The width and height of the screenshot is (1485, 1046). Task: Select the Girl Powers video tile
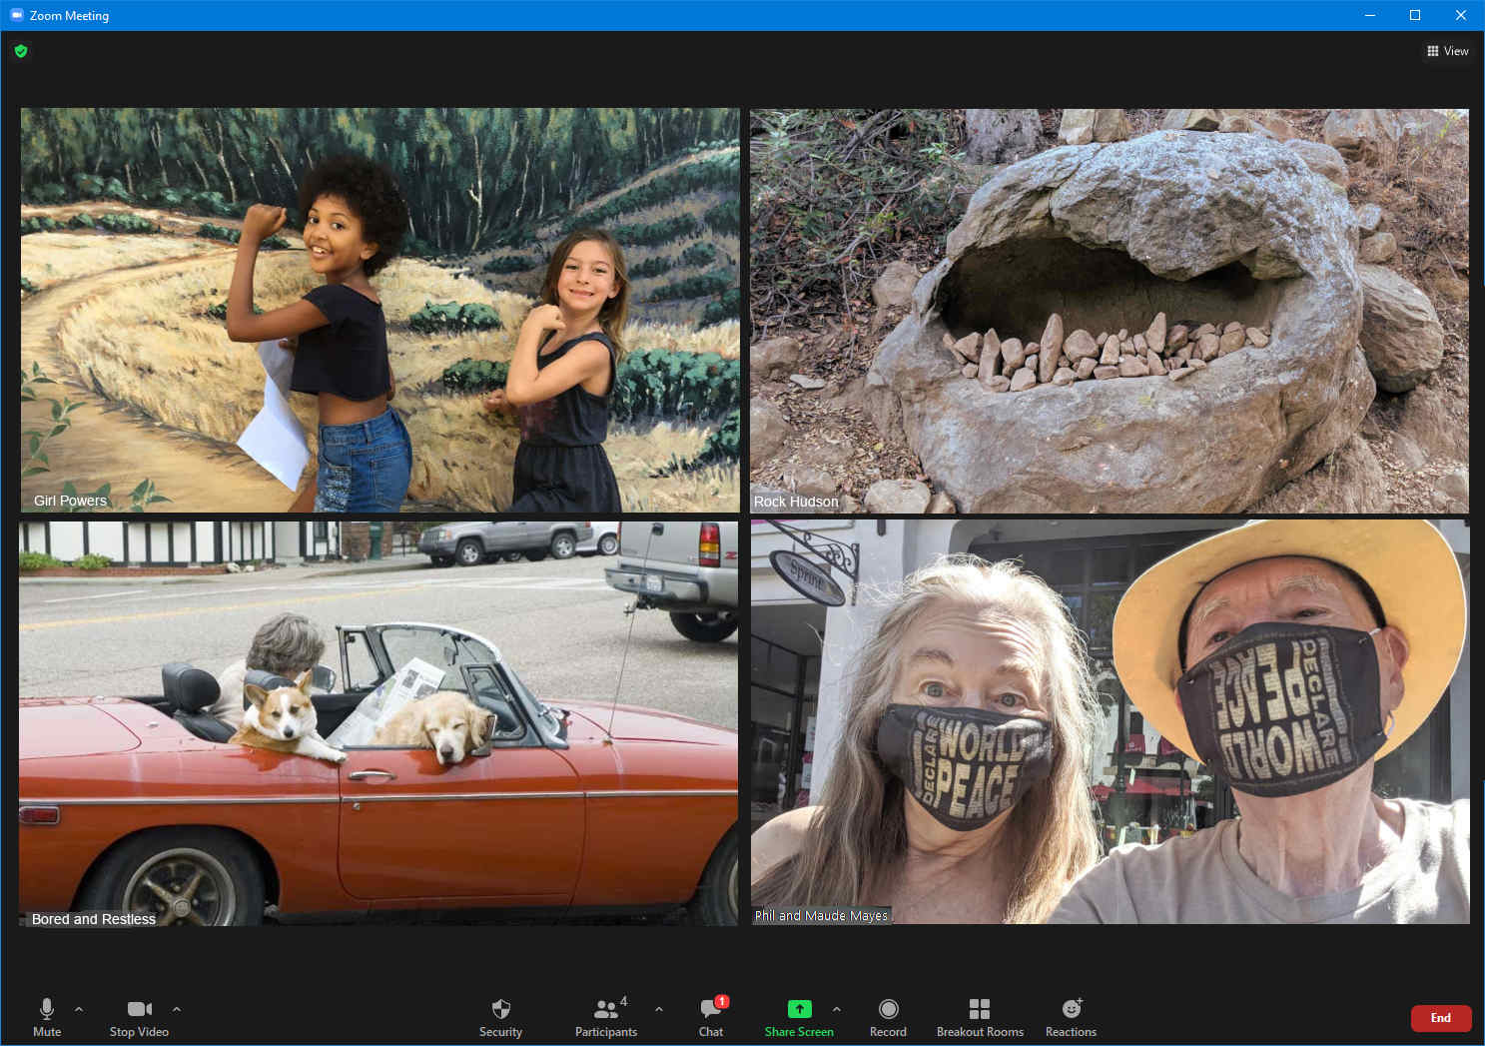click(380, 310)
